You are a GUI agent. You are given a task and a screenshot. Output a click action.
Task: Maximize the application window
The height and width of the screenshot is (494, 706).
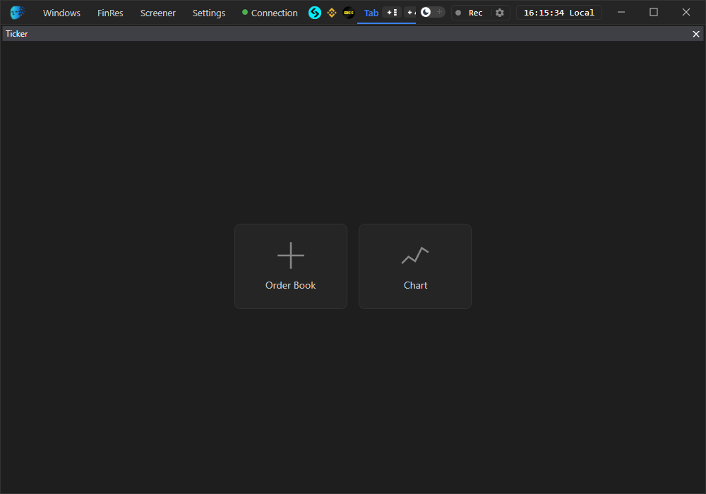pyautogui.click(x=654, y=12)
